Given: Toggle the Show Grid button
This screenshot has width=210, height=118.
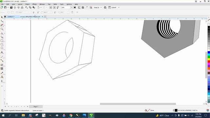Looking at the screenshot, I should click(83, 8).
